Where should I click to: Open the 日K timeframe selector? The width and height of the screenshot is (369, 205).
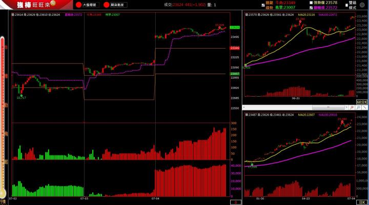[x=363, y=201]
